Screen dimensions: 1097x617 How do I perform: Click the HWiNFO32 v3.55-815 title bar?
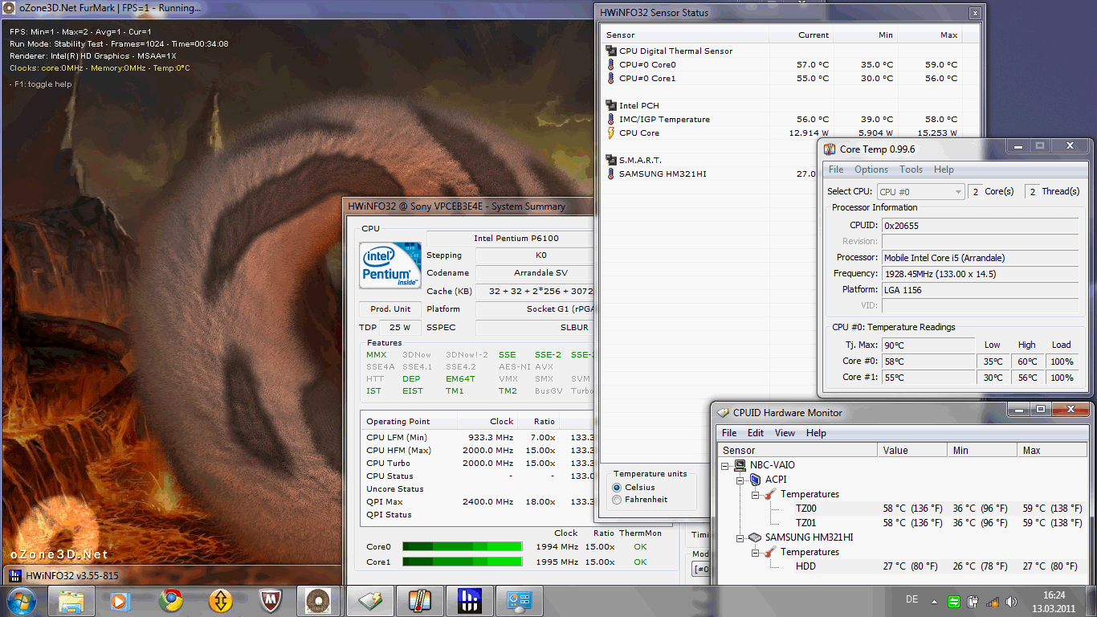(x=172, y=575)
